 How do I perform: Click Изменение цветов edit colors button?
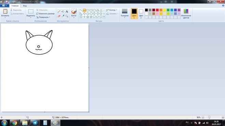coord(186,14)
